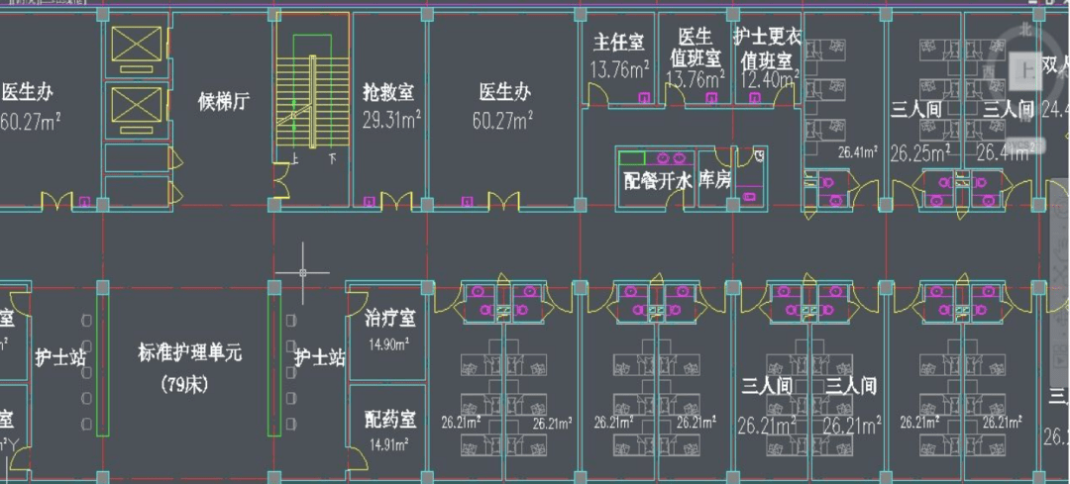
Task: Select the stair direction label 上
Action: coord(295,158)
